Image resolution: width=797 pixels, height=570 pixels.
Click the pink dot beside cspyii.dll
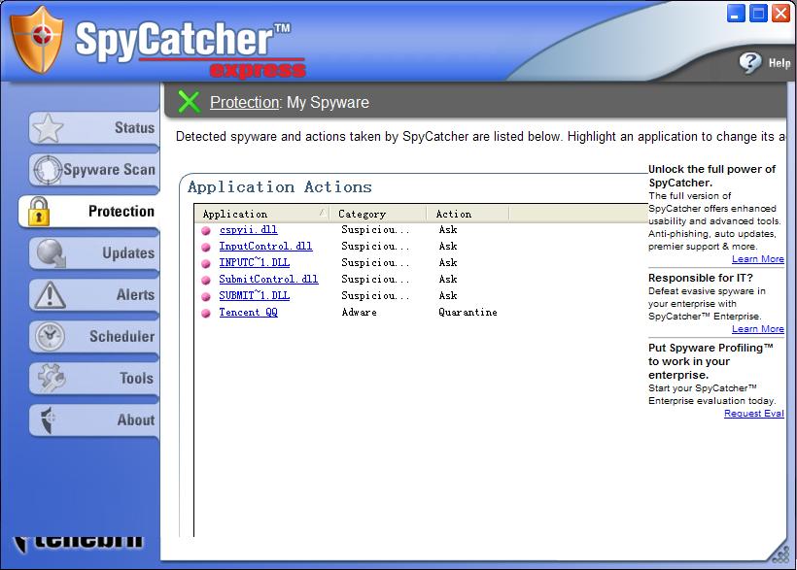pos(206,231)
